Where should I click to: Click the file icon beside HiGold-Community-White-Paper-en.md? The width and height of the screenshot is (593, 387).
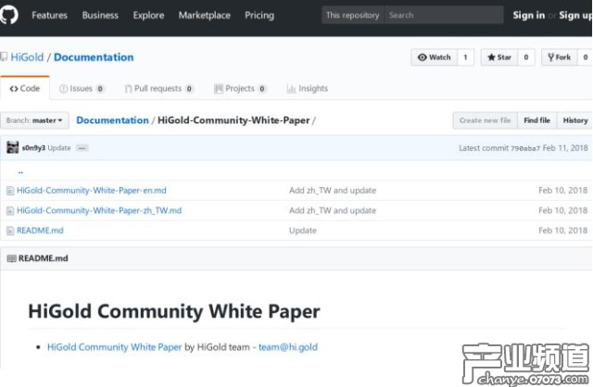[10, 191]
